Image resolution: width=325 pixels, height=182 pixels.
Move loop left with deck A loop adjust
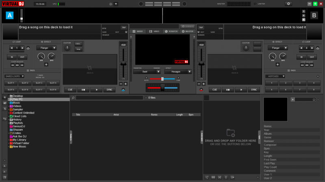click(x=13, y=65)
